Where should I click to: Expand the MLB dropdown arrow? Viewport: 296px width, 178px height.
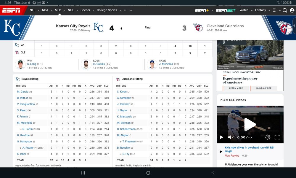click(x=64, y=10)
